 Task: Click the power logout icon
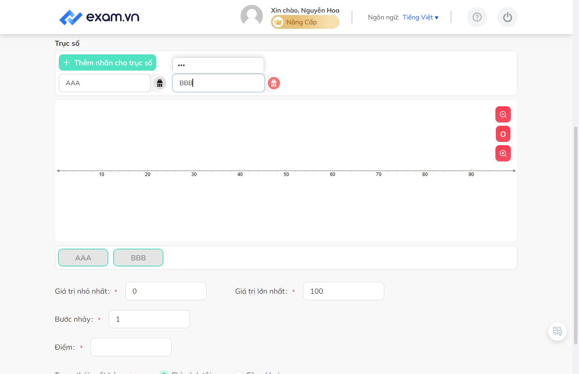(x=508, y=17)
